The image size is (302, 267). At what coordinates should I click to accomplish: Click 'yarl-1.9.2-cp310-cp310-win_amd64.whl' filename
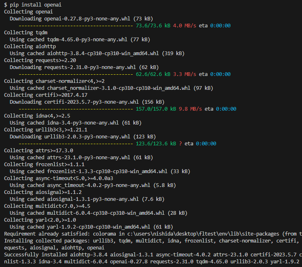pos(99,227)
